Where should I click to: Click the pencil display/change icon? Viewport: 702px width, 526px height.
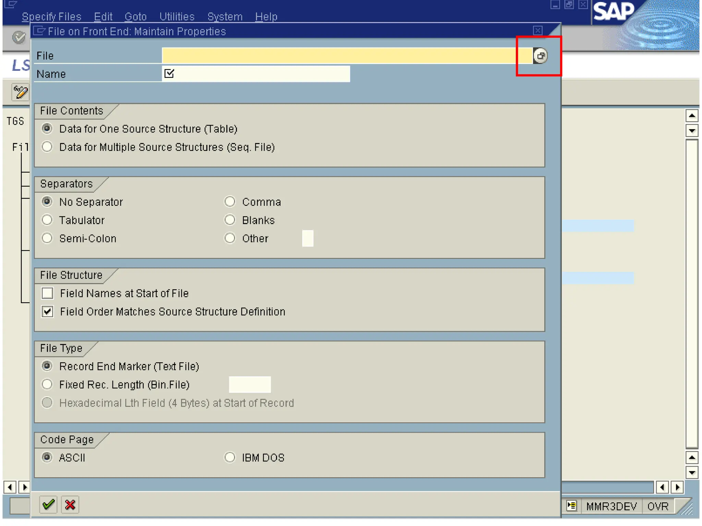[x=20, y=92]
